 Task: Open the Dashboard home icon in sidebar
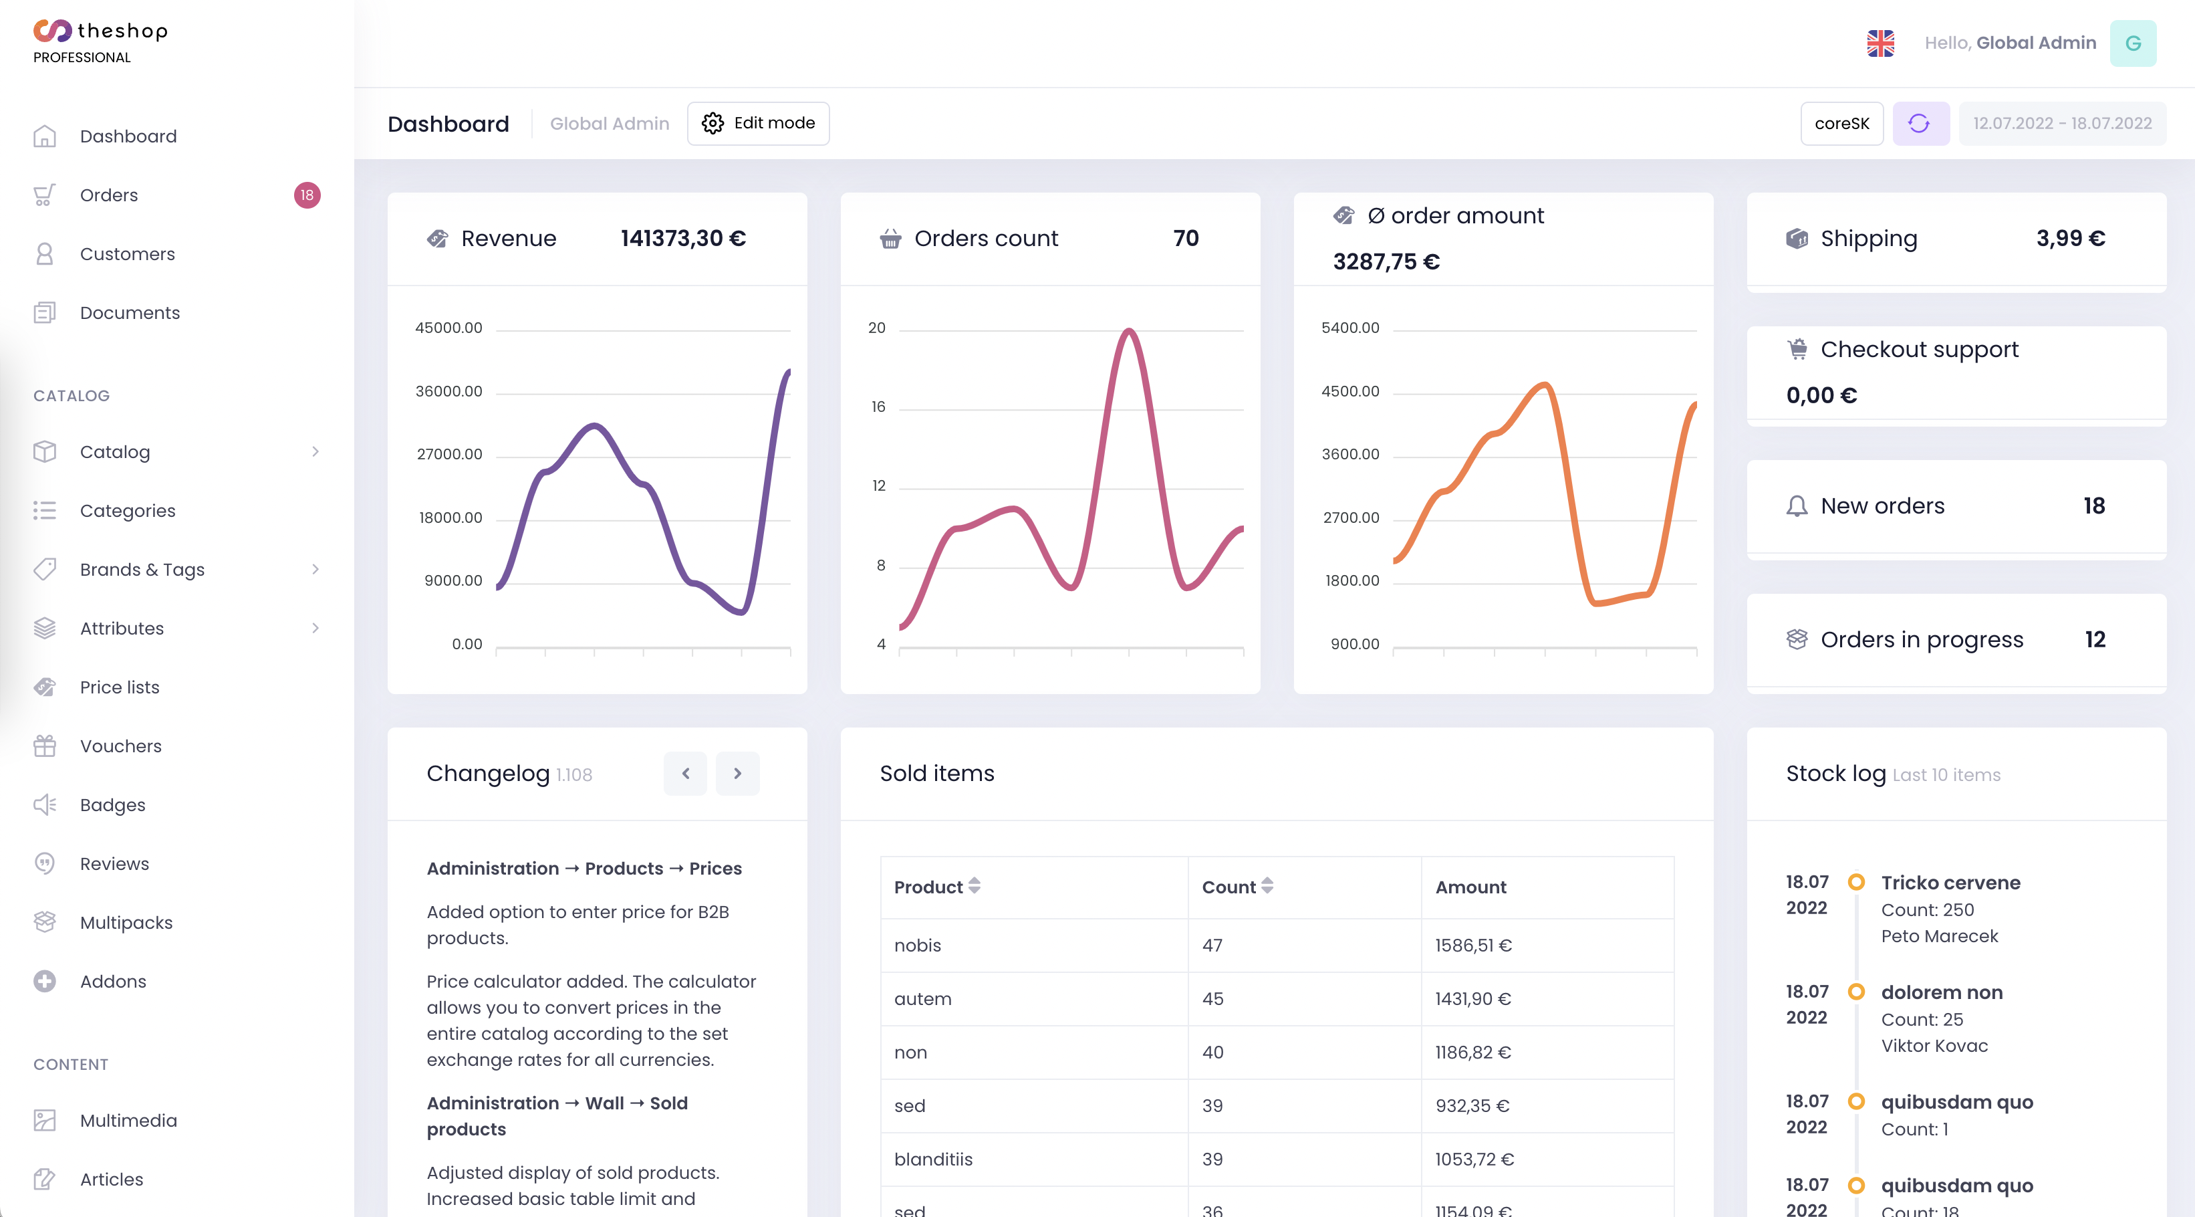pos(44,136)
